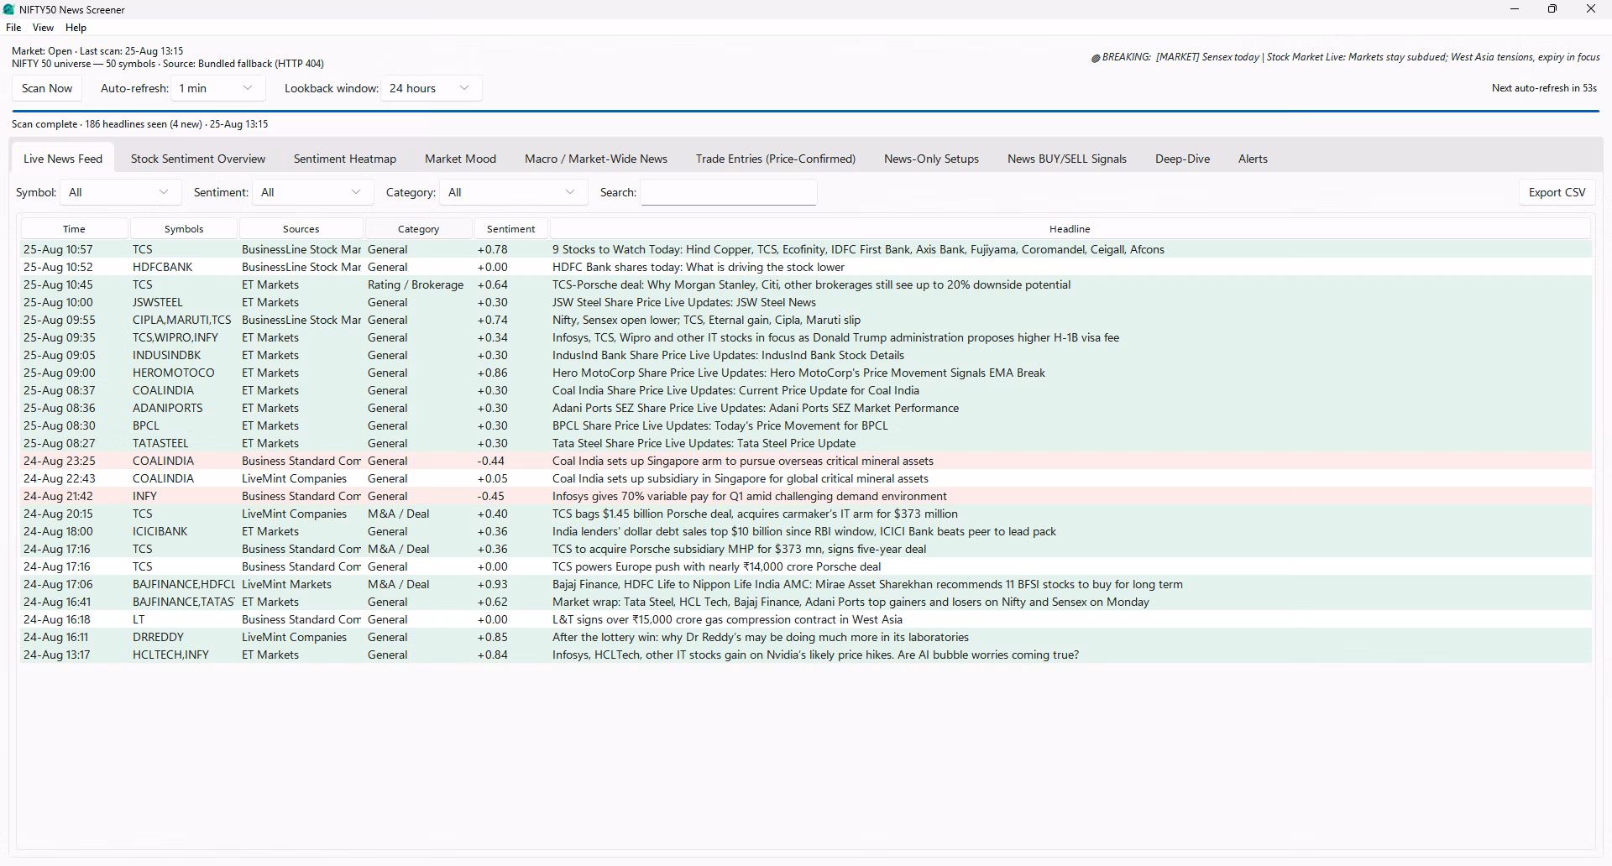
Task: Click the Scan Now button
Action: tap(47, 88)
